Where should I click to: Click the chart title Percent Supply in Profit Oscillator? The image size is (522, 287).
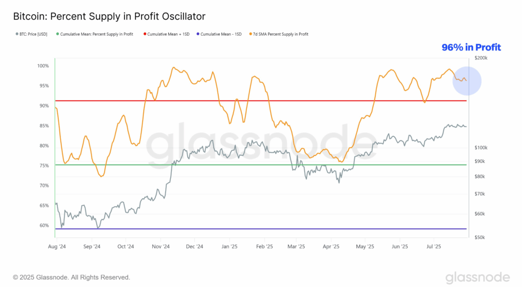click(109, 16)
